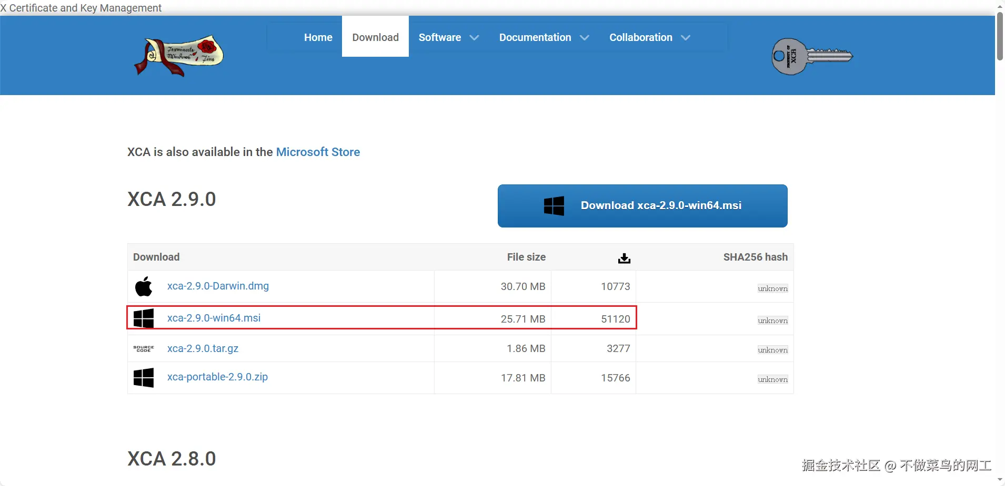Click the XCA key image in header
Viewport: 1005px width, 486px height.
click(x=811, y=56)
